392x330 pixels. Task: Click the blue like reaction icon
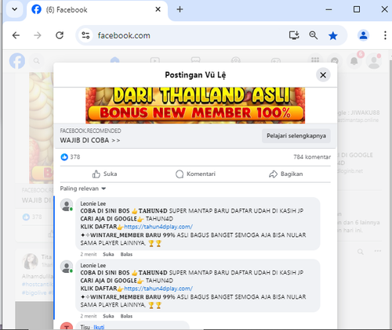pyautogui.click(x=64, y=157)
